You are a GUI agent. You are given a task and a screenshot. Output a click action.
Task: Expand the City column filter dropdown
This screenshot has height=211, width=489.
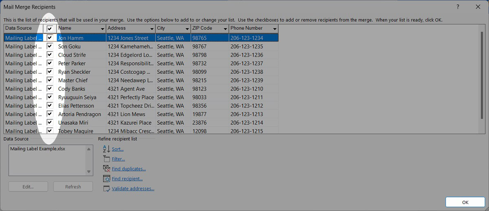tap(186, 29)
